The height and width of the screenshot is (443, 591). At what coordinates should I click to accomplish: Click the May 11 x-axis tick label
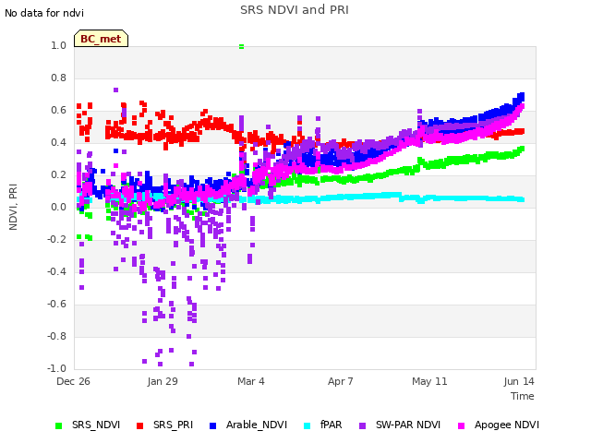(x=429, y=381)
